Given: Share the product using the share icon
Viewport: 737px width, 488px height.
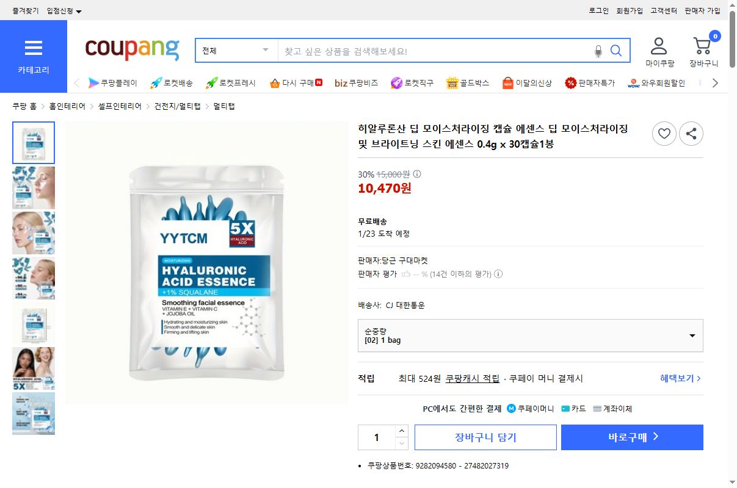Looking at the screenshot, I should point(691,134).
